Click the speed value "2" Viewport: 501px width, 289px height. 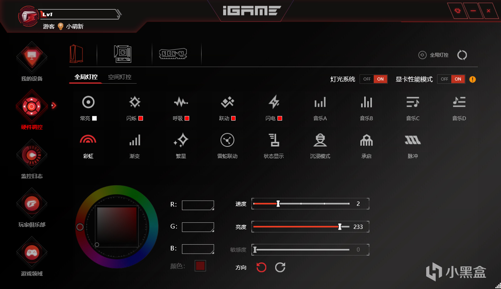click(358, 204)
